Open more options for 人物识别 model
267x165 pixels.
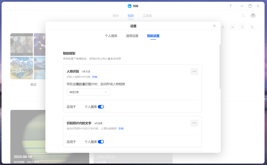point(194,71)
